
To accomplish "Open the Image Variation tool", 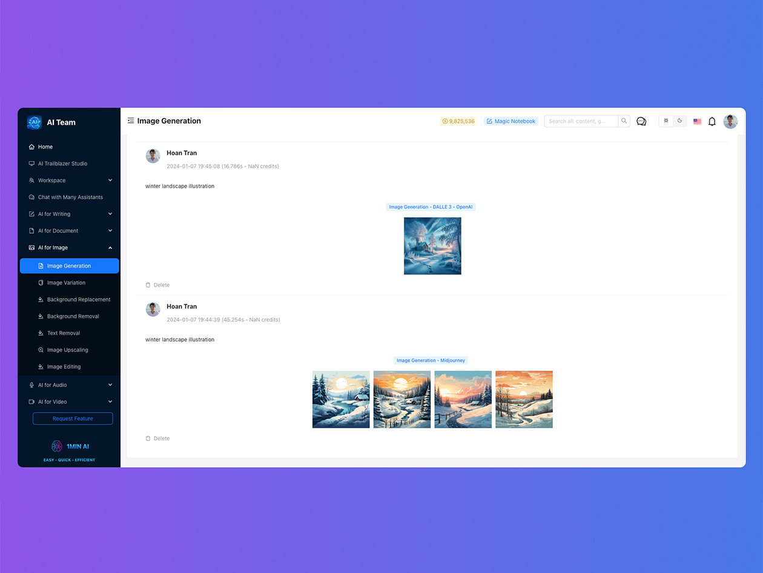I will pyautogui.click(x=67, y=282).
